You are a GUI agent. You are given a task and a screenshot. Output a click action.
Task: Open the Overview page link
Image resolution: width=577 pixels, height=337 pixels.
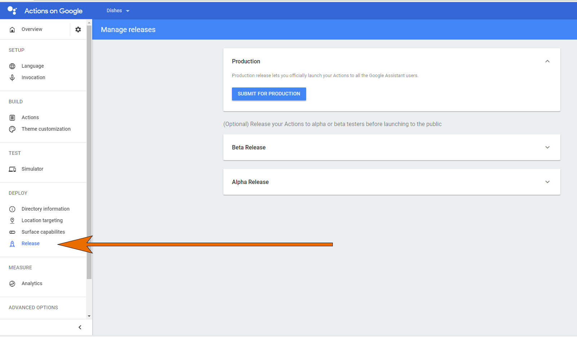click(x=32, y=30)
